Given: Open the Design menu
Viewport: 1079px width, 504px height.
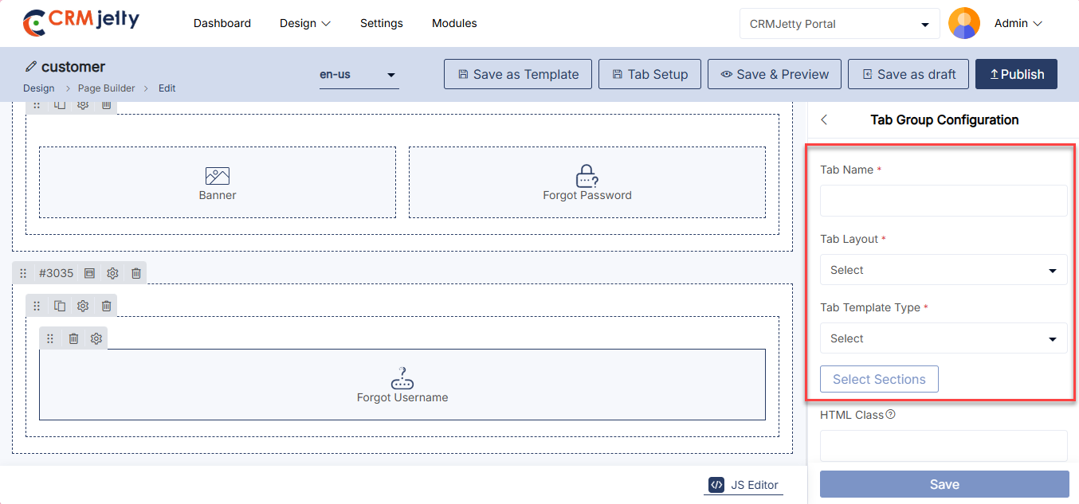Looking at the screenshot, I should pyautogui.click(x=305, y=23).
